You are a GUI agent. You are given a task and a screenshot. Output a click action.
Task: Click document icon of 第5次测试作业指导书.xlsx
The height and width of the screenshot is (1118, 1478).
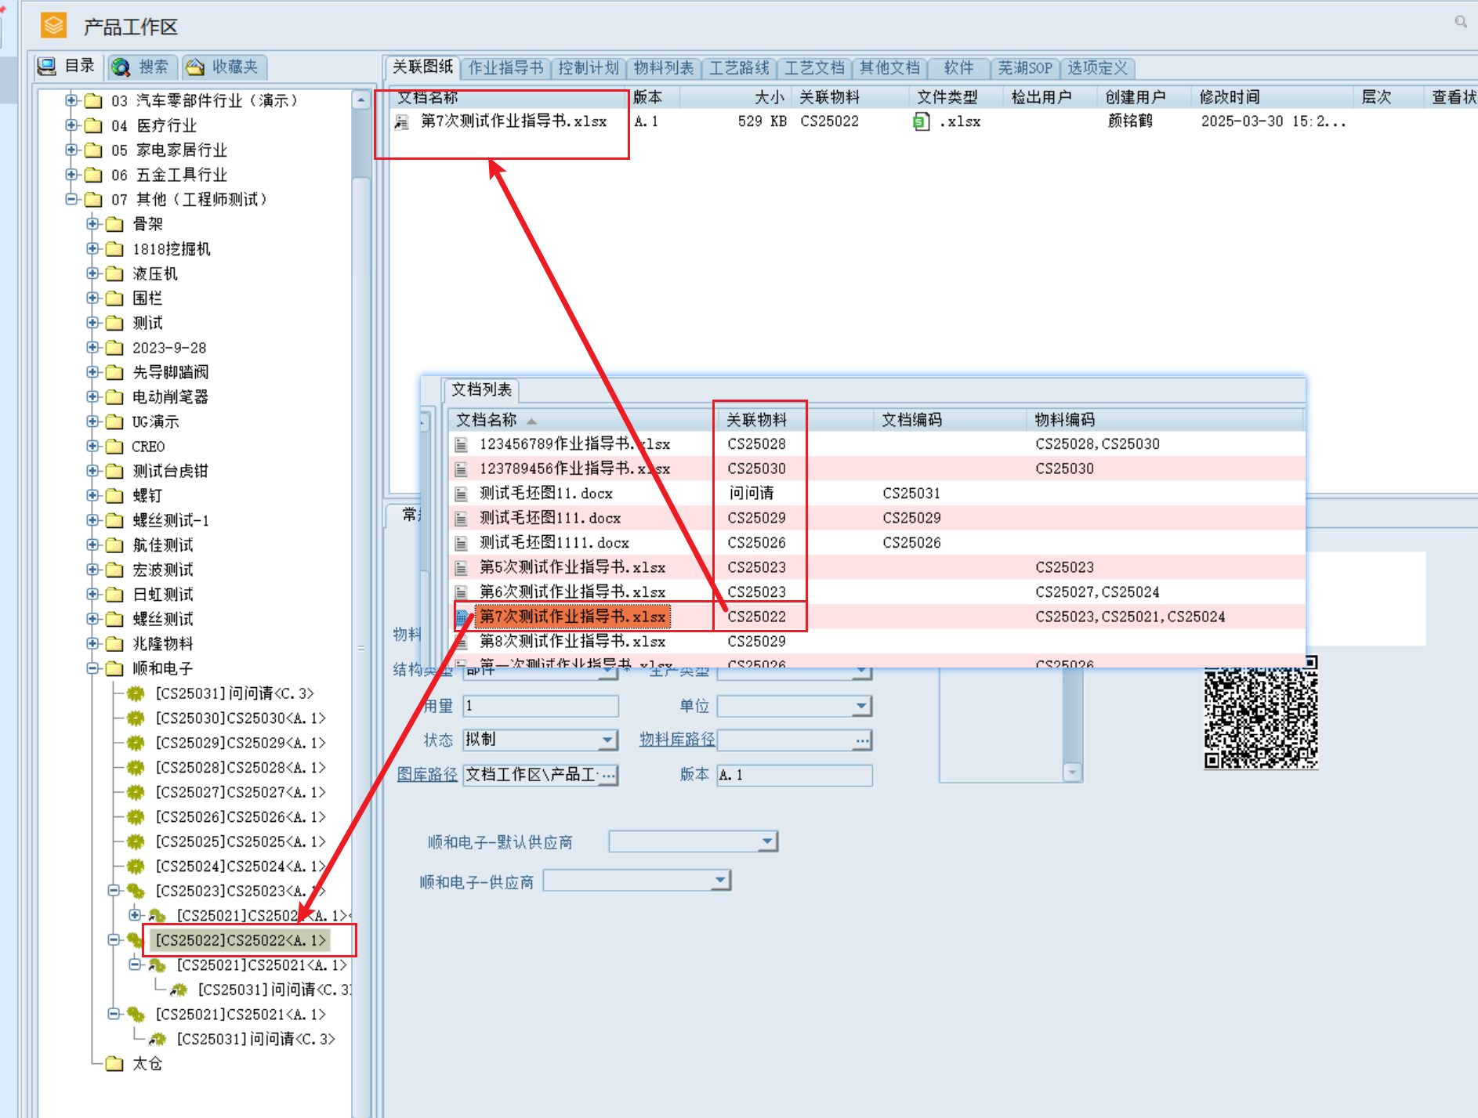point(462,567)
